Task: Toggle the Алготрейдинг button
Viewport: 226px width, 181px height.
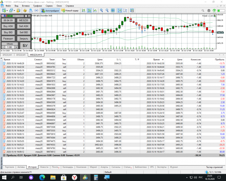Action: [x=50, y=11]
